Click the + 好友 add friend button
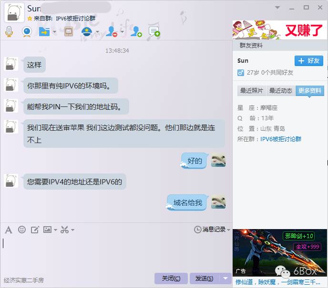 click(x=309, y=61)
